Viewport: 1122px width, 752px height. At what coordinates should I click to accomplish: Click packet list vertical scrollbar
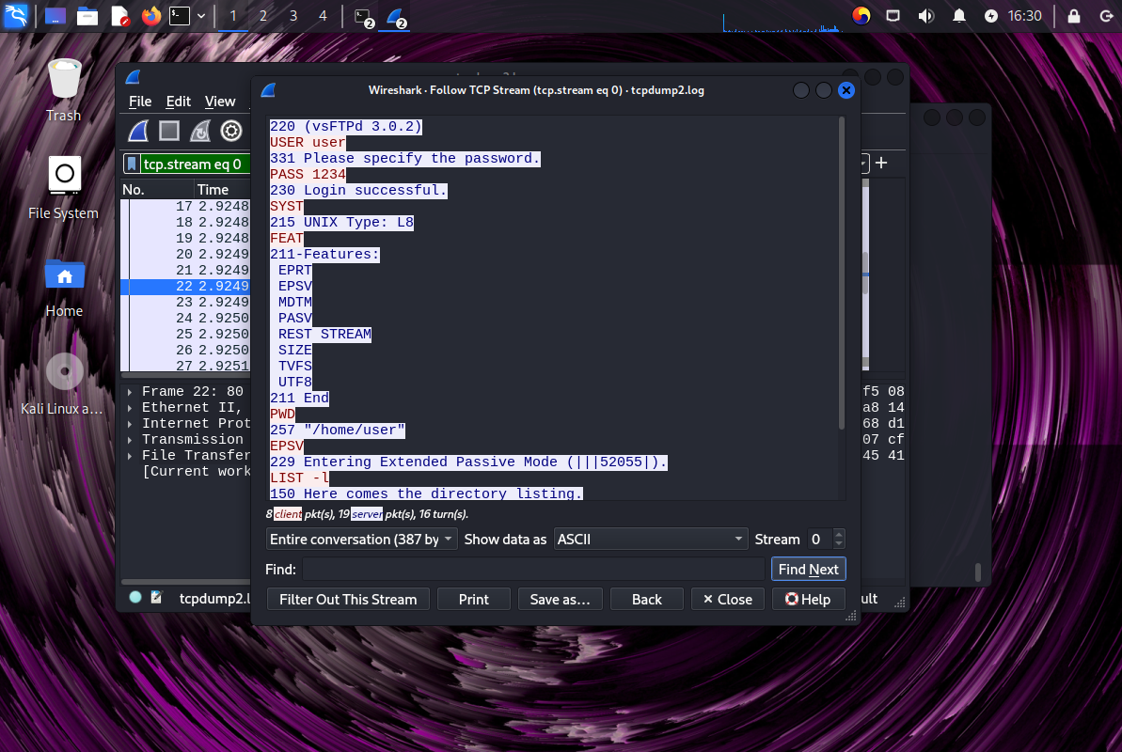pyautogui.click(x=865, y=274)
